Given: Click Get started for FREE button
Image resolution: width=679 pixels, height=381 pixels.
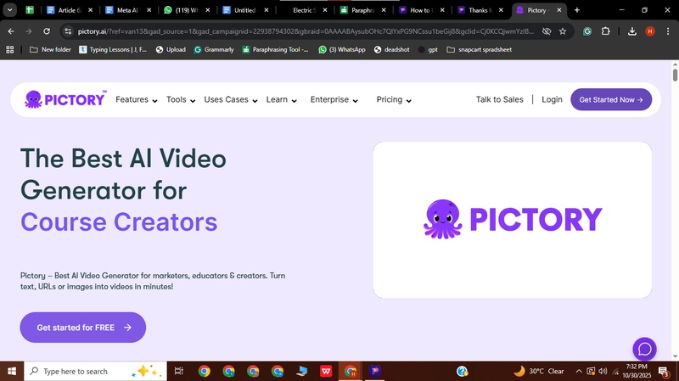Looking at the screenshot, I should [83, 328].
